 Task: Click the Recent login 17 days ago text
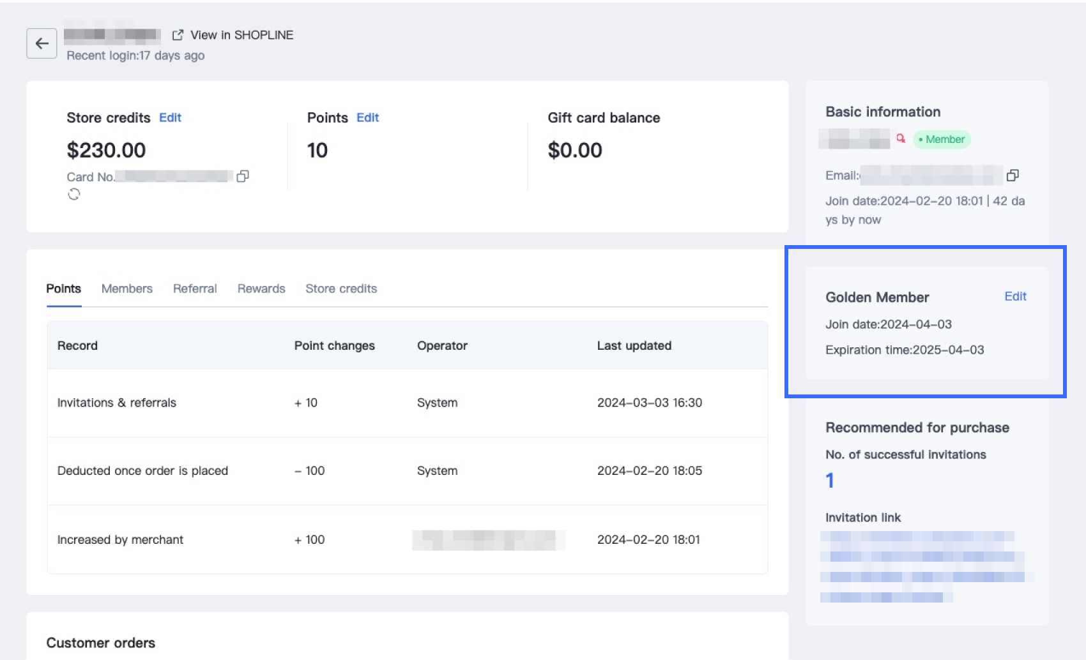[x=135, y=56]
